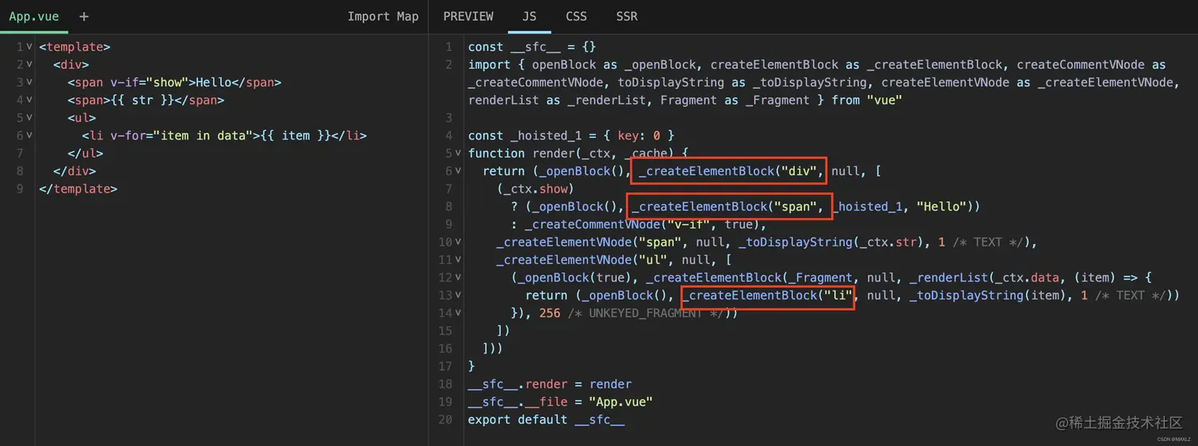Click line number 9 in the App.vue gutter
This screenshot has height=446, width=1198.
pos(20,189)
